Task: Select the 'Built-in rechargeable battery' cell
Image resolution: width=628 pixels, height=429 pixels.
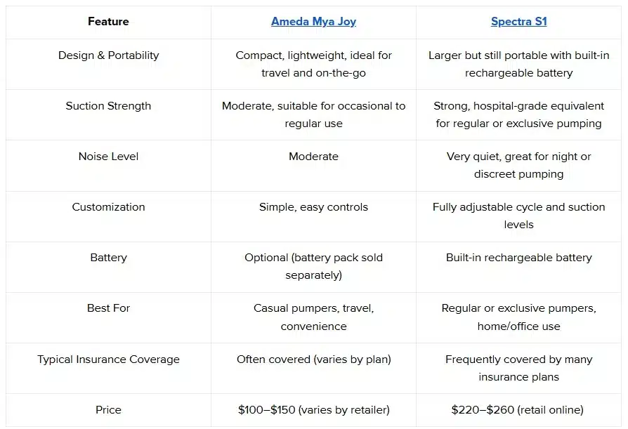Action: [x=518, y=258]
